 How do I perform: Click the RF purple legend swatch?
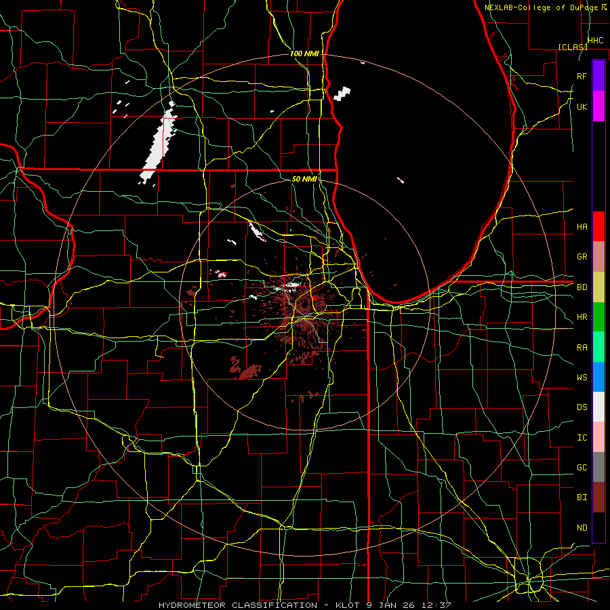[598, 76]
